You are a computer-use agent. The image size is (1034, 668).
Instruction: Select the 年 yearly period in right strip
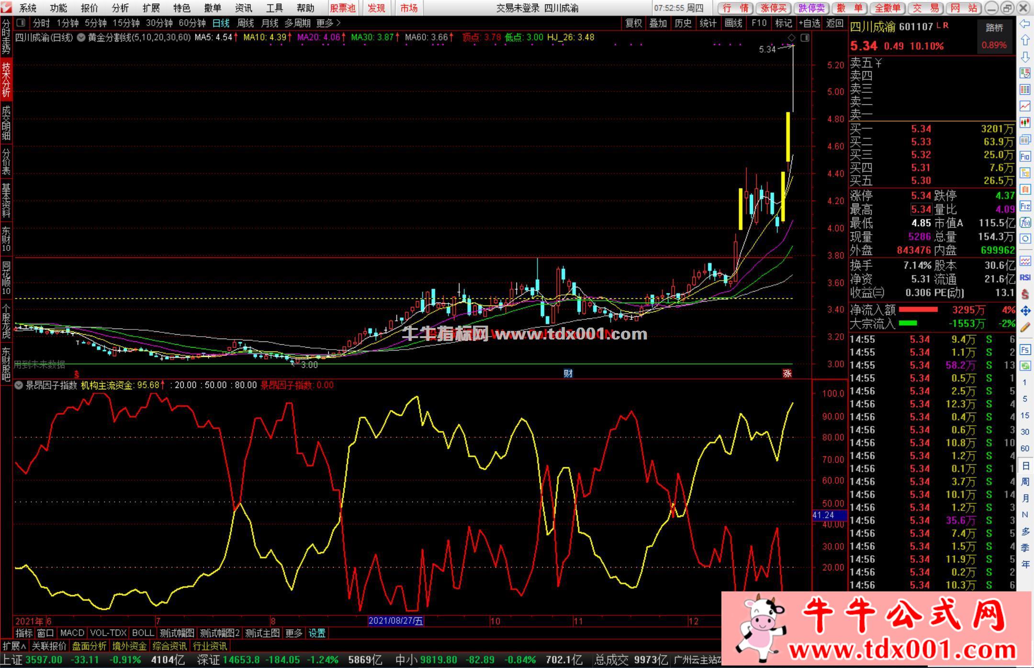1025,564
